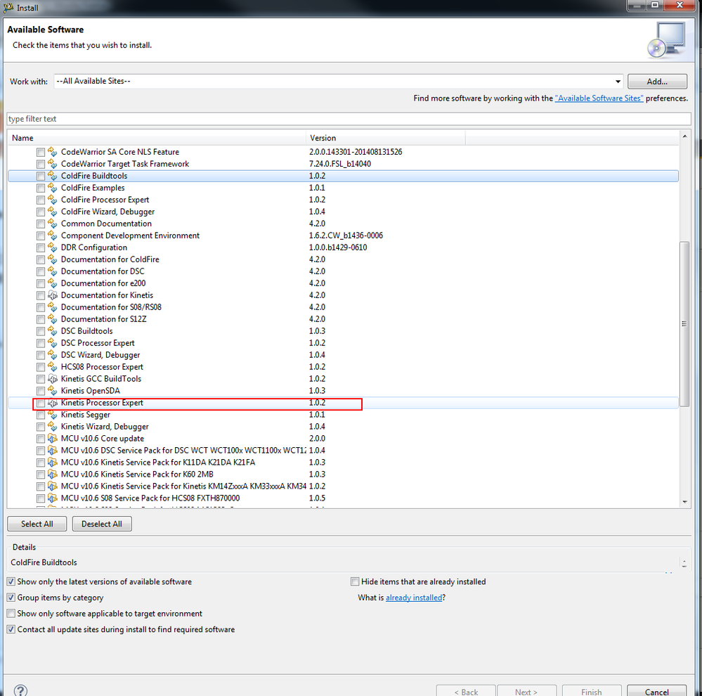Click the icon beside Kinetis Segger
This screenshot has height=696, width=702.
click(x=53, y=415)
